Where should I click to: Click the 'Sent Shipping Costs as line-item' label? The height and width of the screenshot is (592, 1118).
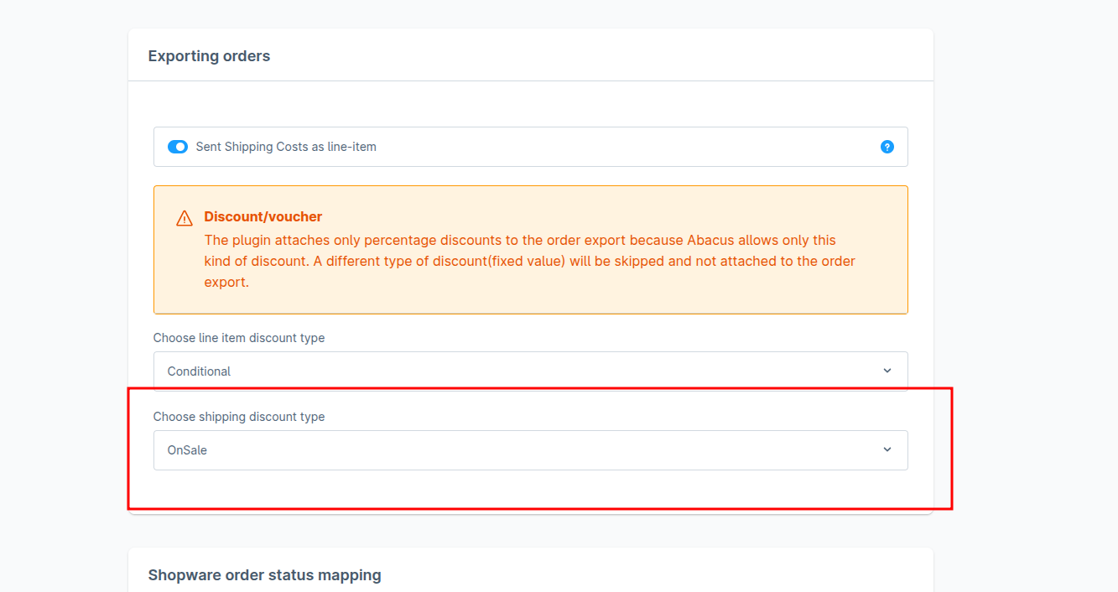tap(286, 147)
